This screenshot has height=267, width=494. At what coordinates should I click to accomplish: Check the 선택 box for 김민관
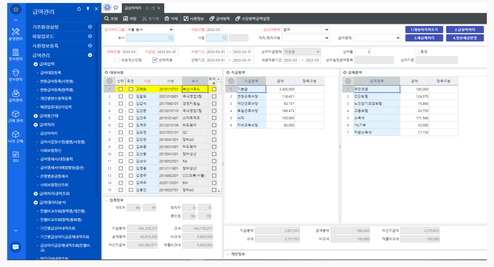121,140
